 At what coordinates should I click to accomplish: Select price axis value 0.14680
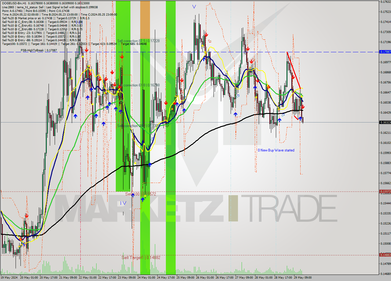[386, 274]
